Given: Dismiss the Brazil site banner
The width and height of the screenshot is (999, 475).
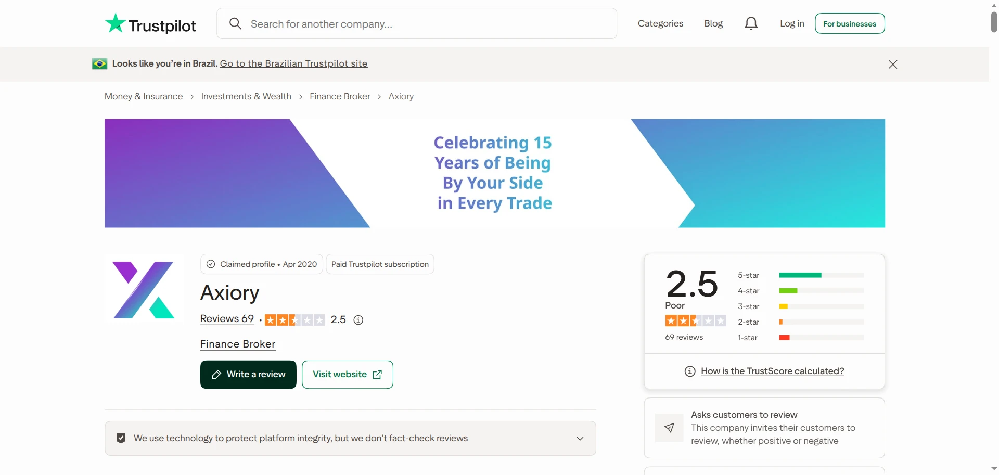Looking at the screenshot, I should coord(893,65).
